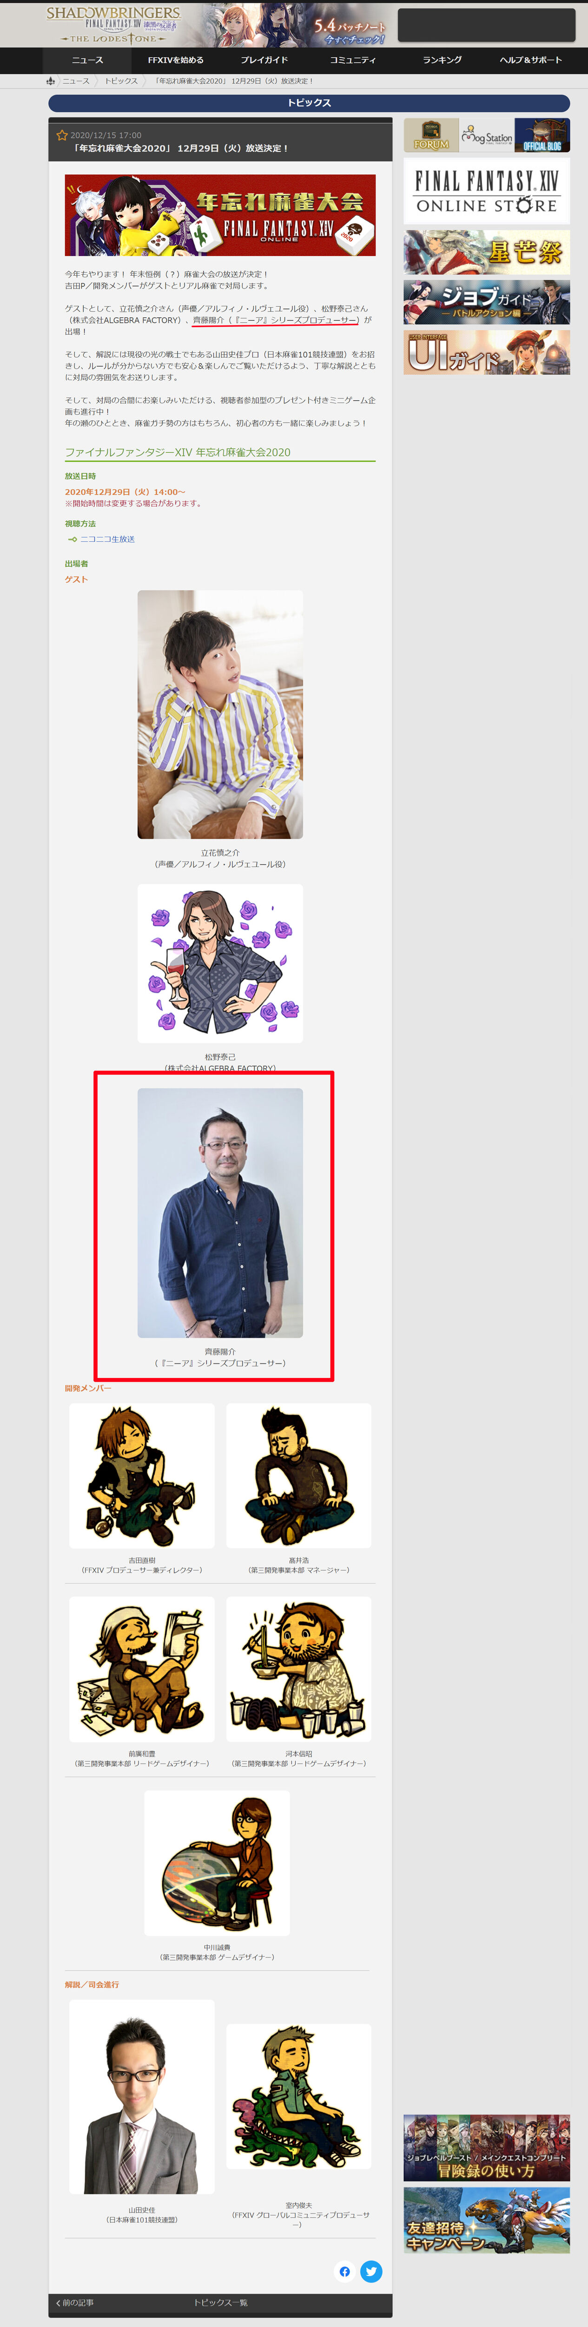Image resolution: width=588 pixels, height=2327 pixels.
Task: Open the FORUM banner icon
Action: click(x=431, y=135)
